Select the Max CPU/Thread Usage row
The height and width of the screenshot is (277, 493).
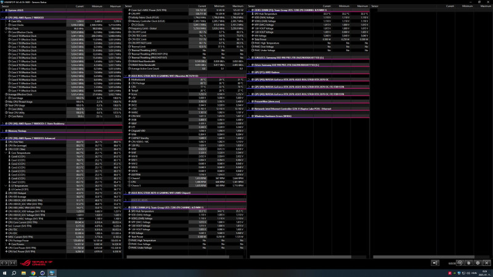(61, 102)
